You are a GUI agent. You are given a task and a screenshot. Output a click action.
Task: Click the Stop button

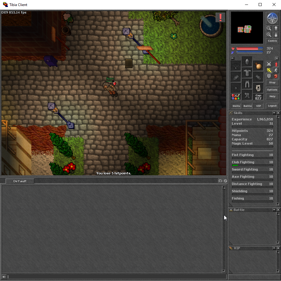[272, 82]
